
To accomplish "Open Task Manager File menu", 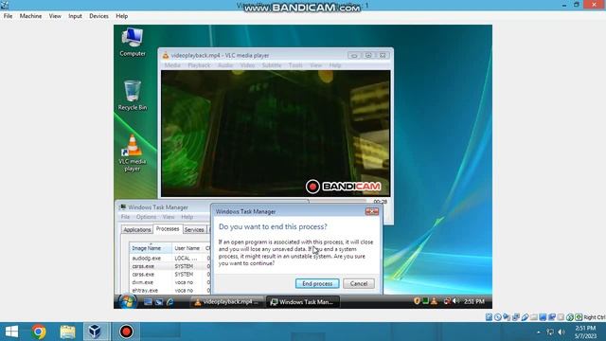I will [x=125, y=217].
